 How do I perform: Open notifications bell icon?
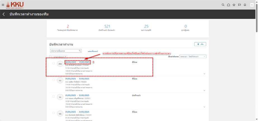pyautogui.click(x=245, y=5)
